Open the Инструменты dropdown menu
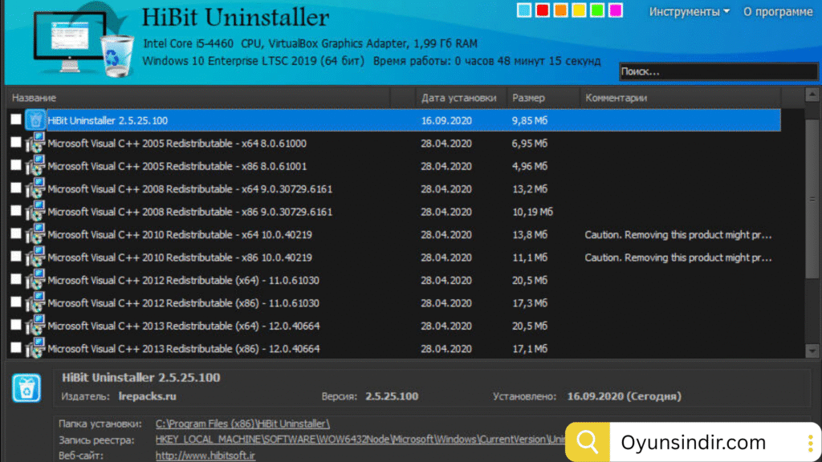 [x=689, y=11]
